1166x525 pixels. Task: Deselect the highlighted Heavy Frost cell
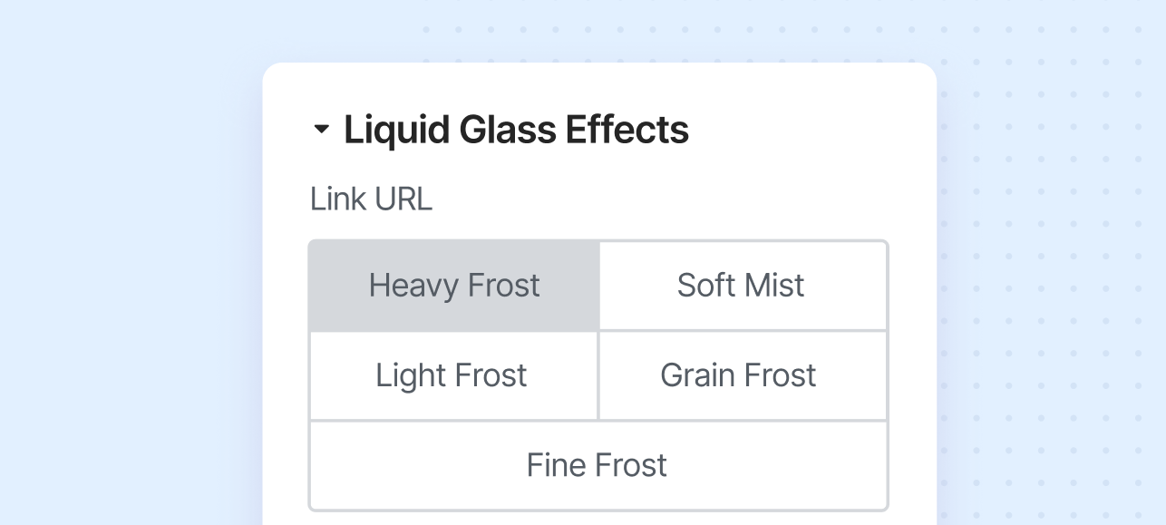[453, 286]
